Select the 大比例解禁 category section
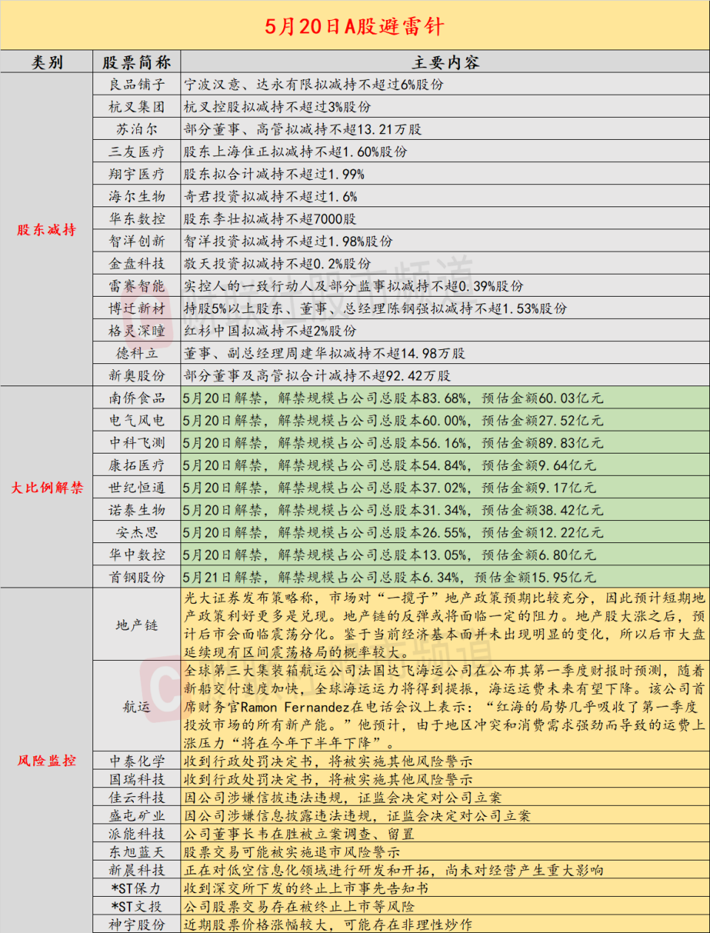 (44, 487)
